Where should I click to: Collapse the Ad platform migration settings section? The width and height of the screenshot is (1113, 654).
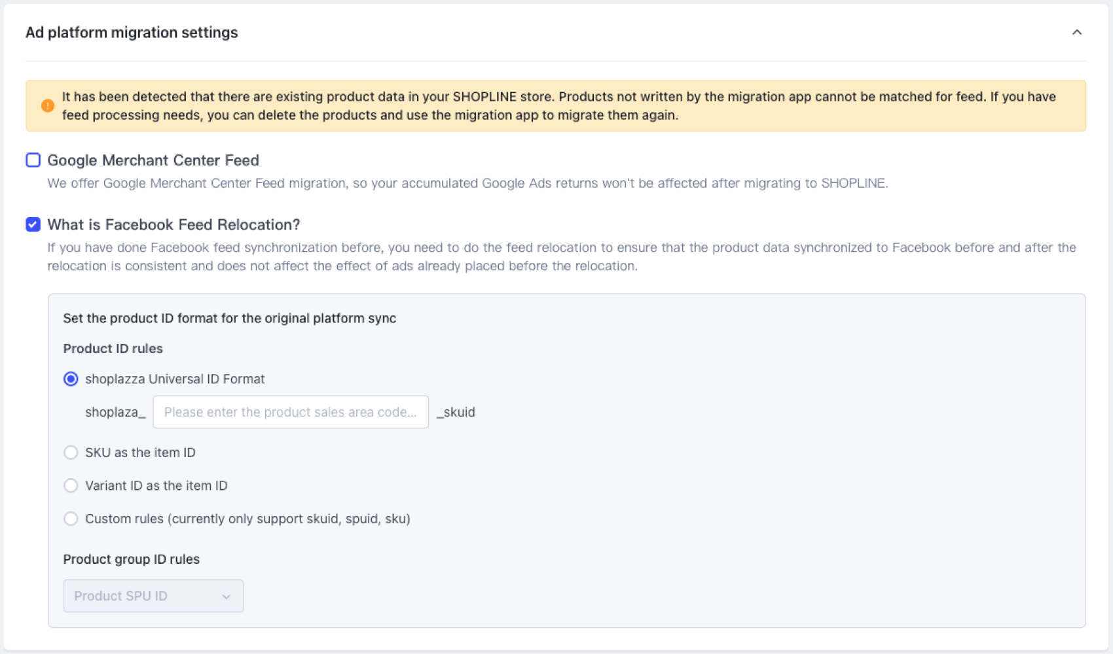click(1076, 32)
